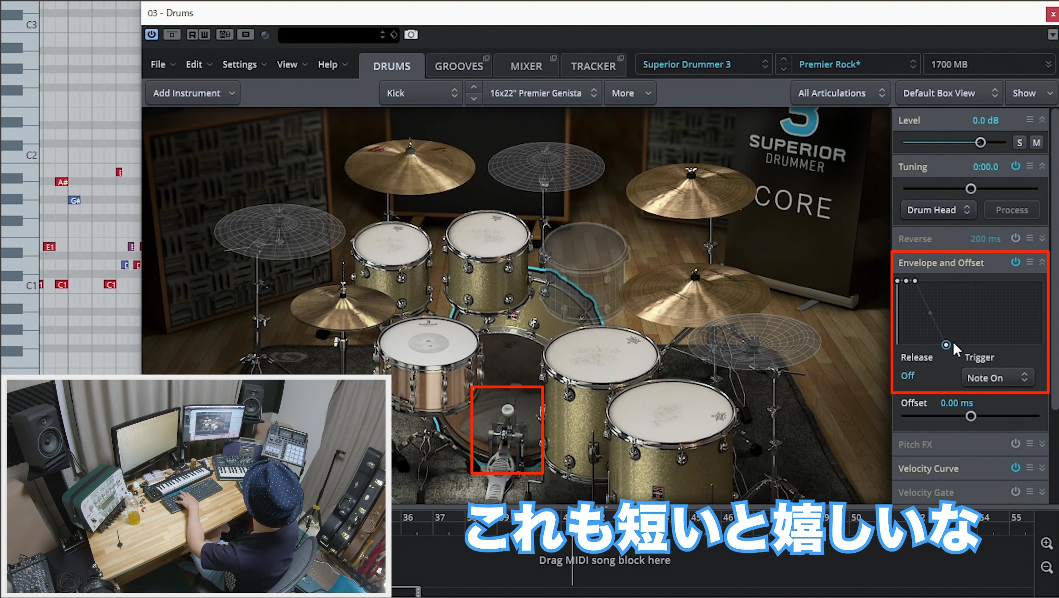Open the Tuning section menu icon
The width and height of the screenshot is (1059, 598).
pos(1030,166)
